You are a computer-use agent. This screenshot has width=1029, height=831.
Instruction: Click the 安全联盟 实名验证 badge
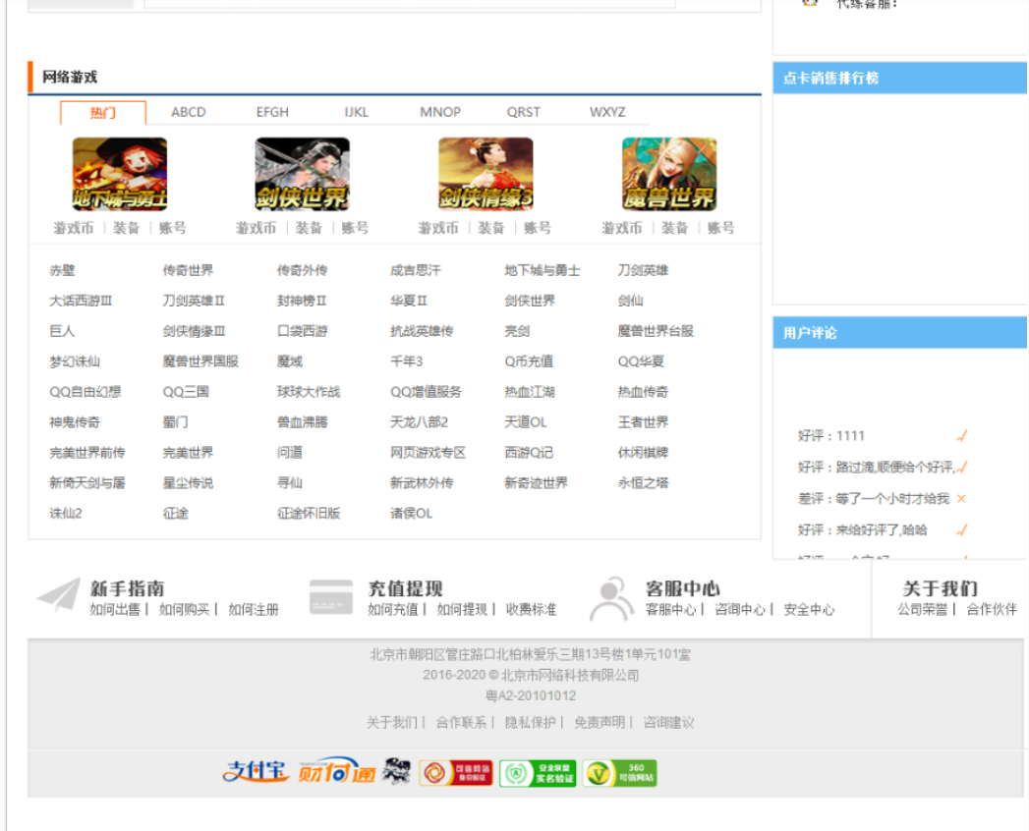538,773
